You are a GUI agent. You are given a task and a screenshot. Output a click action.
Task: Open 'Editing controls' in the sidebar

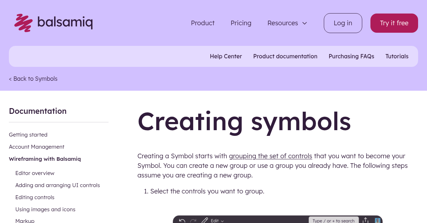coord(35,197)
